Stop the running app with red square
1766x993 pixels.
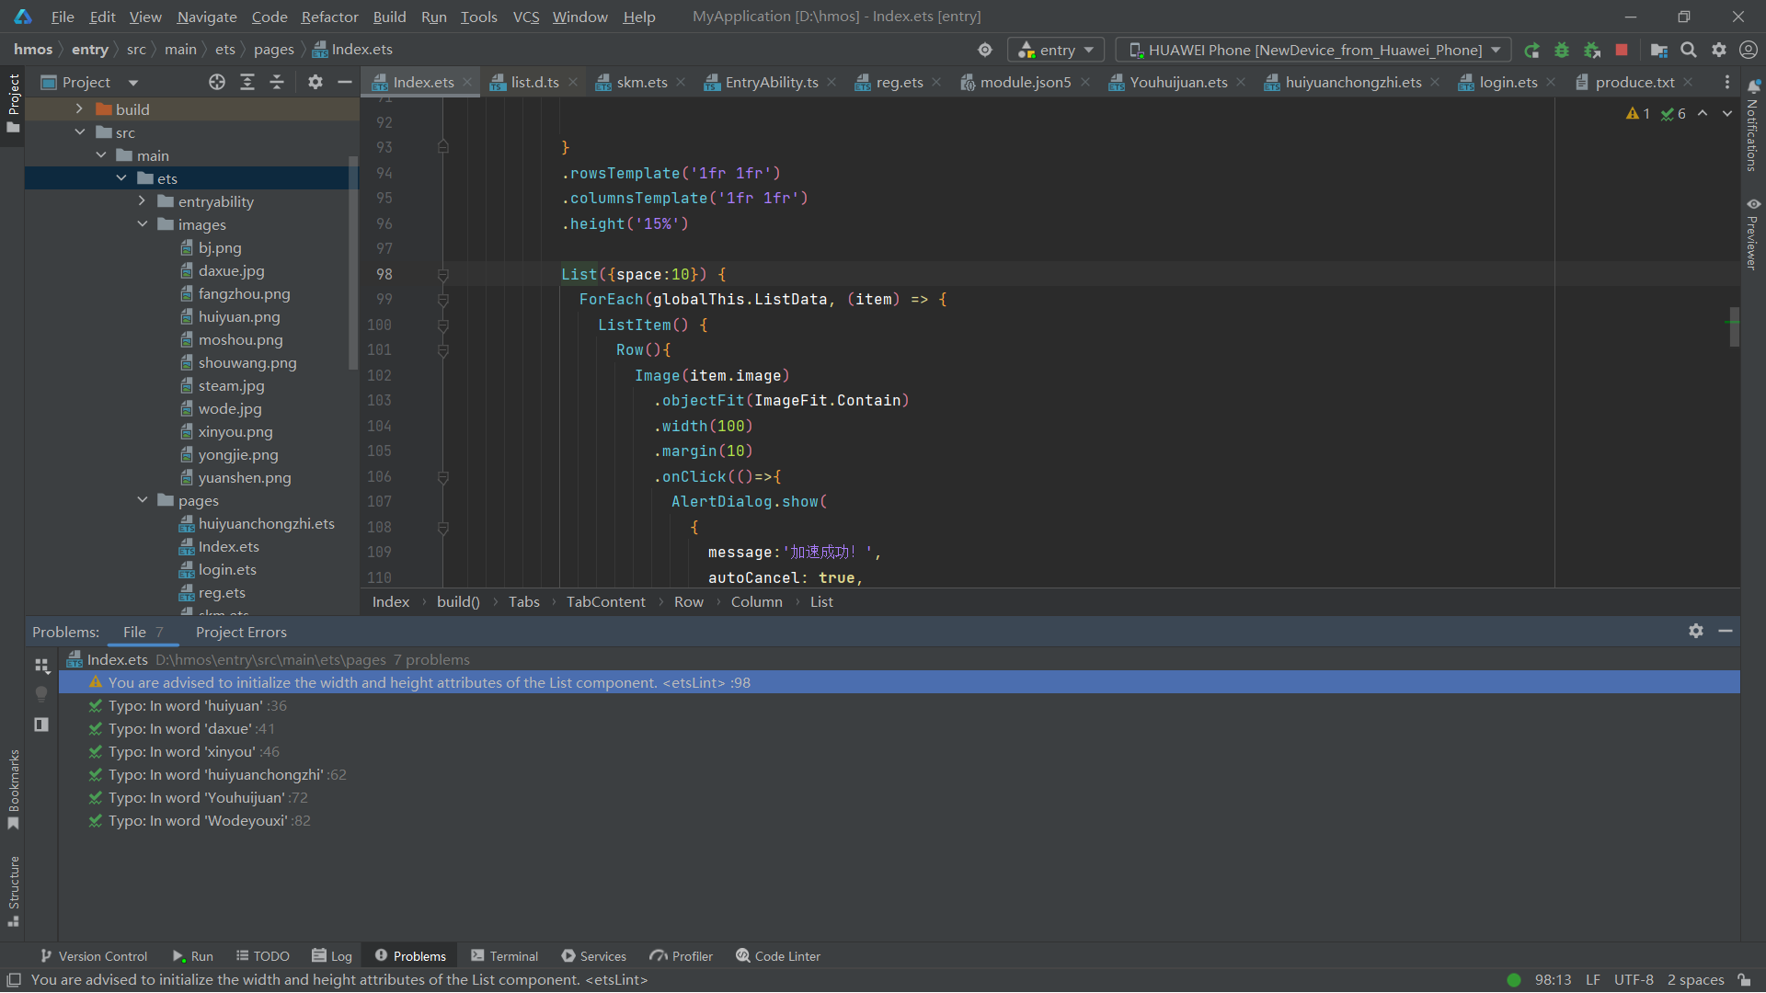point(1622,50)
